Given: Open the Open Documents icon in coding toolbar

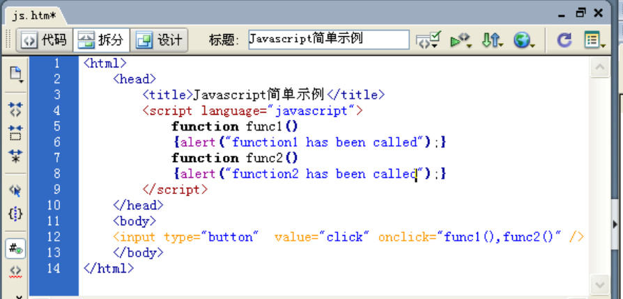Looking at the screenshot, I should [15, 74].
